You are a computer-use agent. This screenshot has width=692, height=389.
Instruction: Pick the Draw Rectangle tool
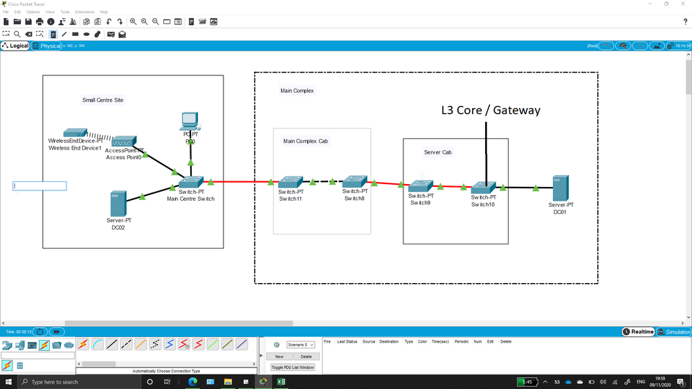[x=75, y=34]
